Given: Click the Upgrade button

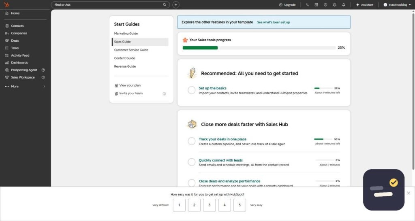Looking at the screenshot, I should (287, 5).
